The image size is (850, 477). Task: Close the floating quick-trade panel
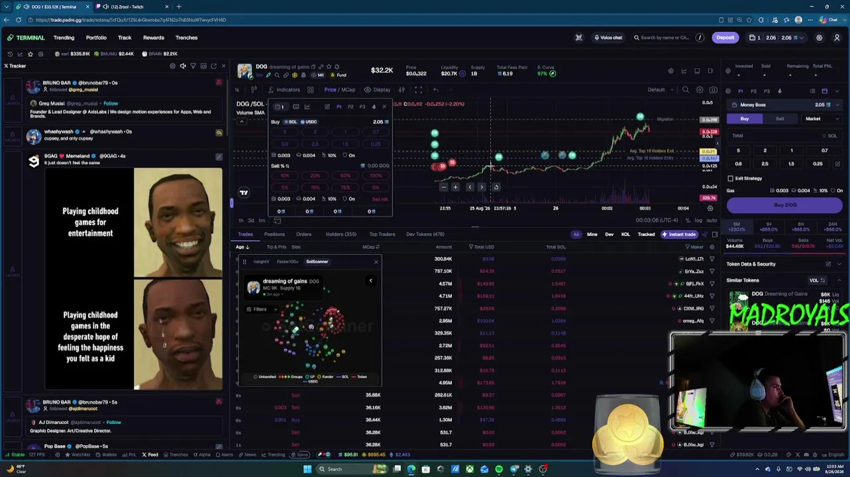384,107
